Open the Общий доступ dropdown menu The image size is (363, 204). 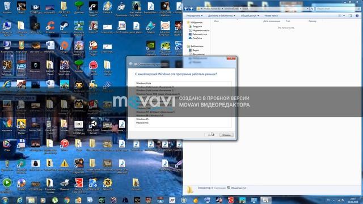(250, 15)
